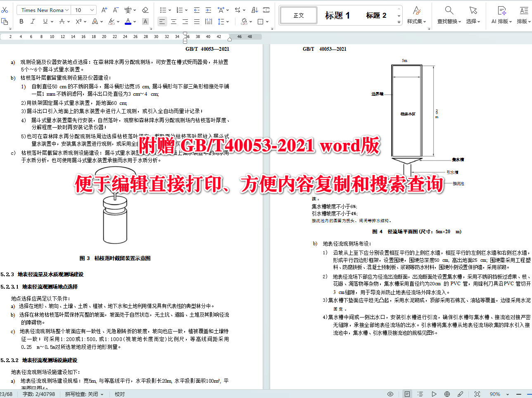Select the Format Painter tool

(5, 21)
